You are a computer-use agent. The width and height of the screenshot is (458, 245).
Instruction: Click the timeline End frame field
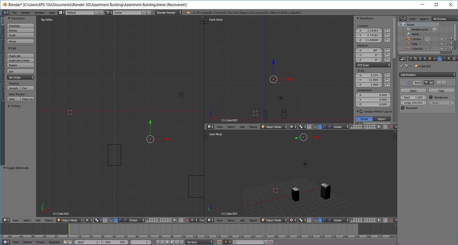tap(115, 242)
